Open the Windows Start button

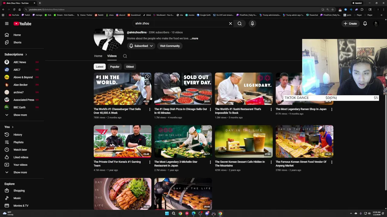click(167, 213)
